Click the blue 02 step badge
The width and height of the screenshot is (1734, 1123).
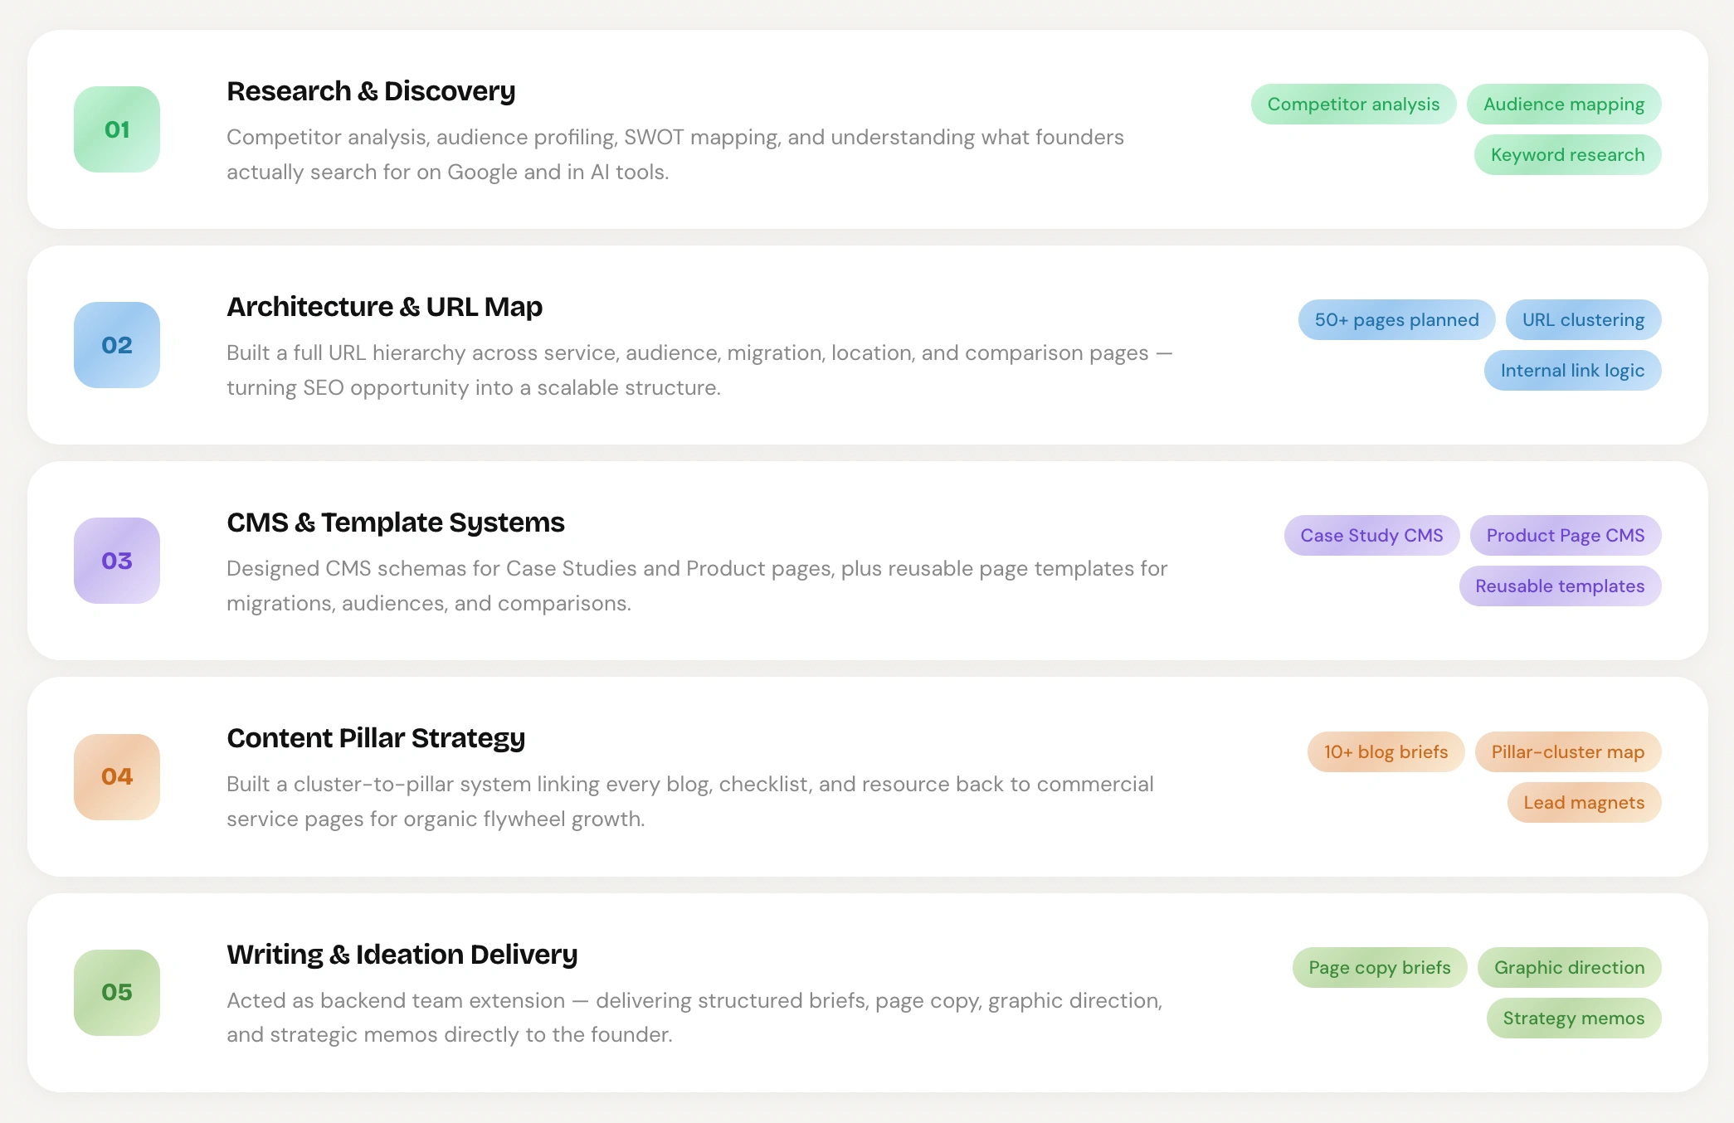(117, 345)
